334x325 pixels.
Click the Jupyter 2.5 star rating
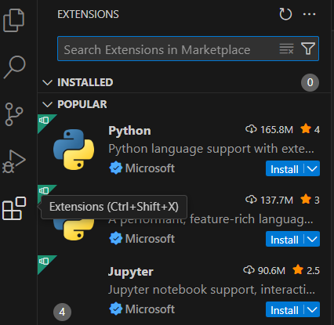point(306,270)
